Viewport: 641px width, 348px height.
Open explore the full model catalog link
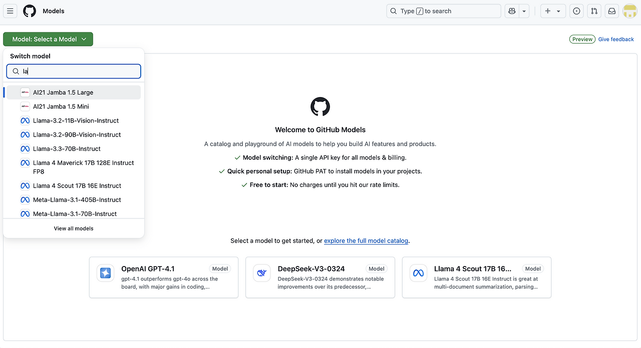coord(366,240)
